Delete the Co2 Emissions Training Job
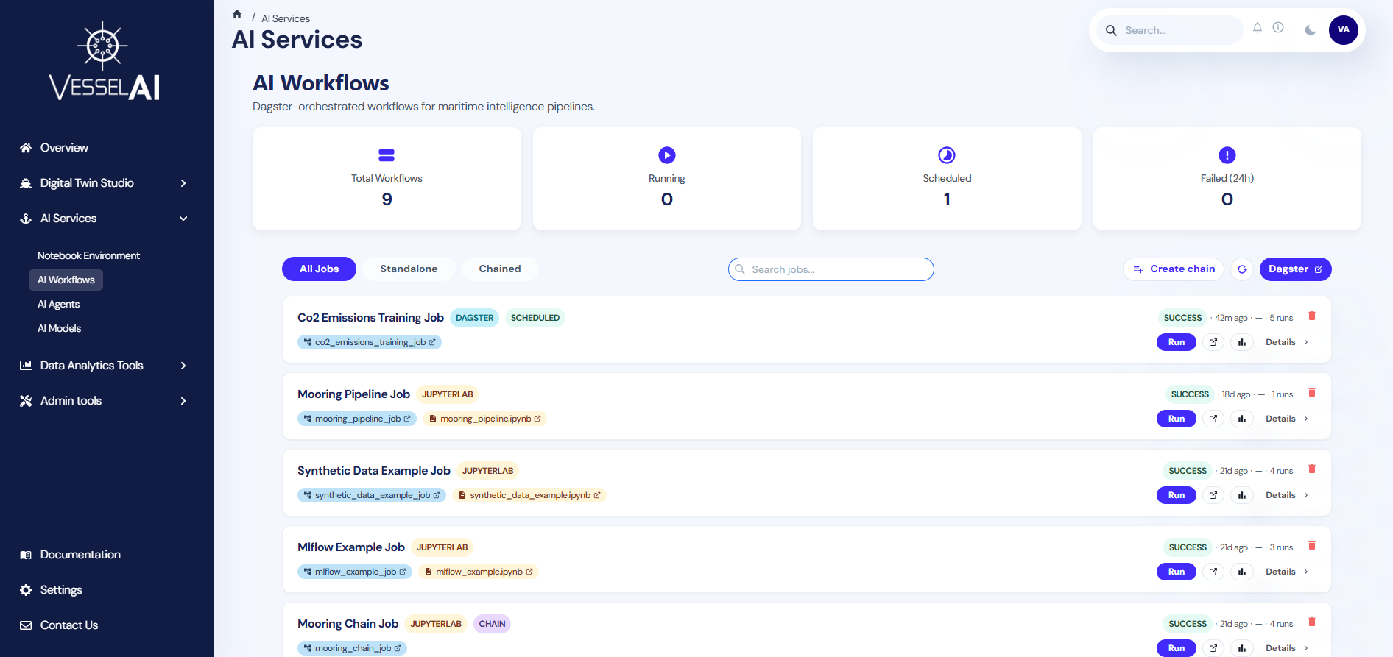The width and height of the screenshot is (1393, 657). click(1311, 316)
